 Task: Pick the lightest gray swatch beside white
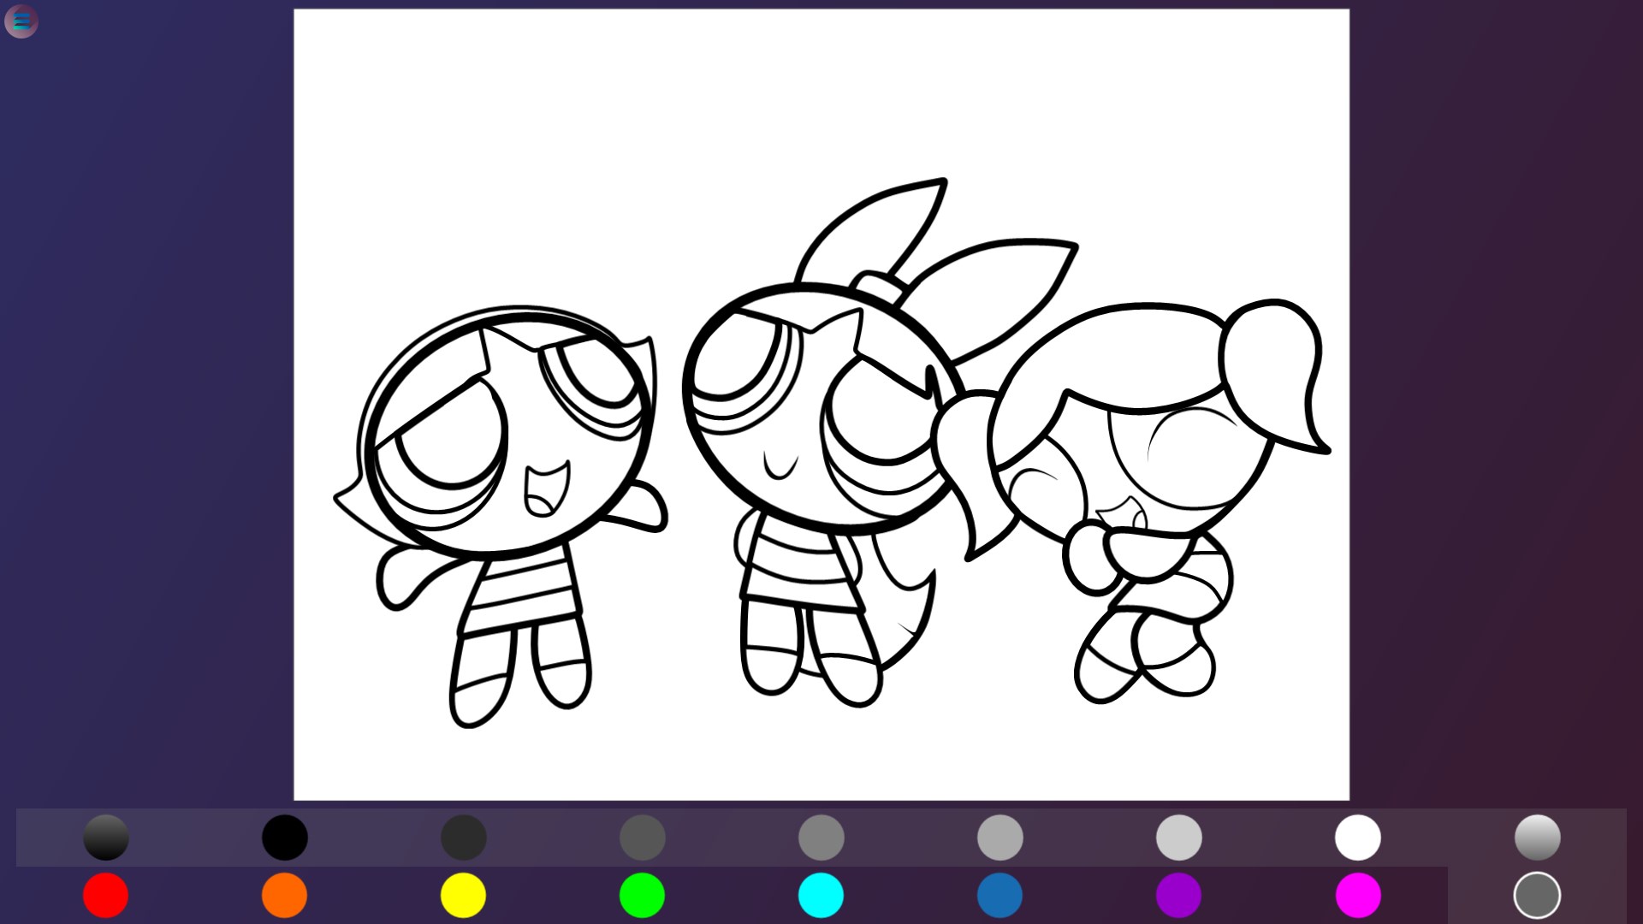[1178, 837]
